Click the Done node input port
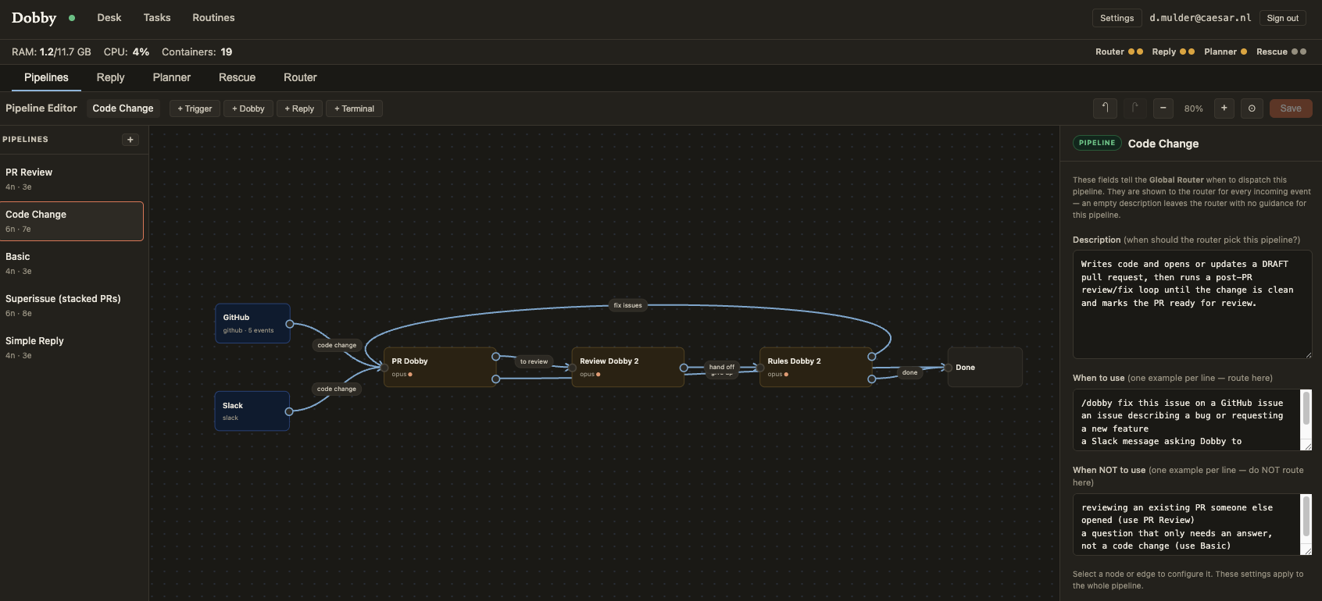 [x=948, y=368]
